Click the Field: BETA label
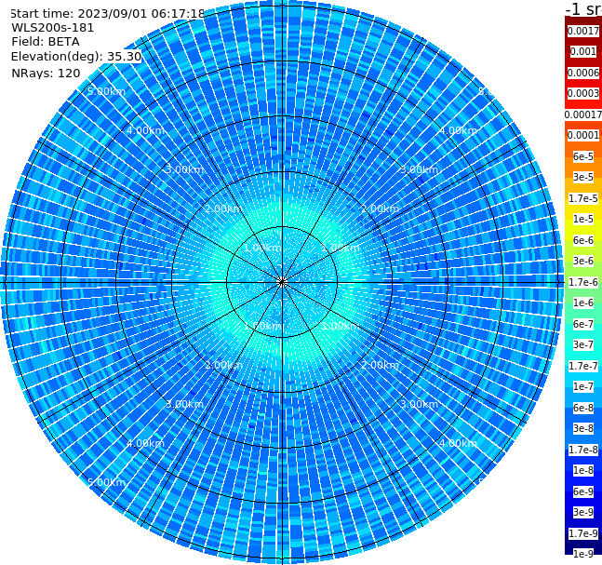The width and height of the screenshot is (602, 565). click(x=46, y=42)
